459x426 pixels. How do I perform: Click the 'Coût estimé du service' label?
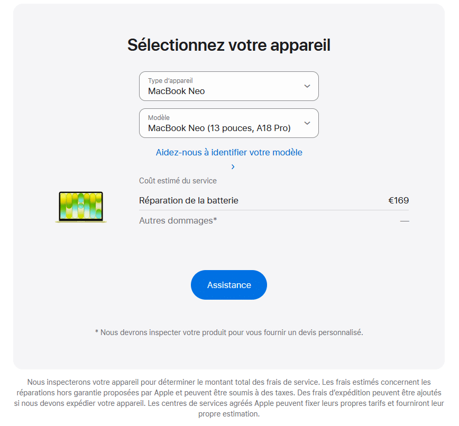point(178,180)
